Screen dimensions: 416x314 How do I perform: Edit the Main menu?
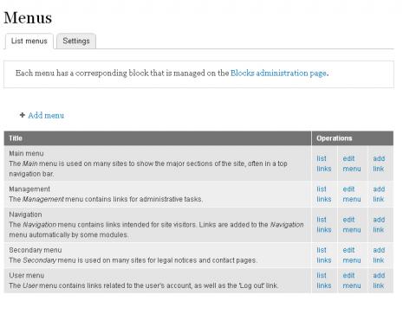click(352, 163)
